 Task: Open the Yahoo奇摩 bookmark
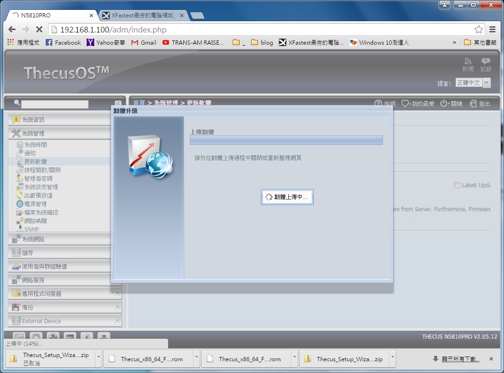click(106, 42)
